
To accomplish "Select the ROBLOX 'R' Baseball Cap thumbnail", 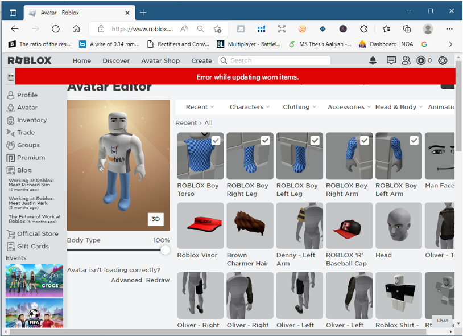I will (349, 226).
